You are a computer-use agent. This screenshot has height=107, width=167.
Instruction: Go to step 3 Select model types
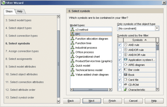[18, 20]
